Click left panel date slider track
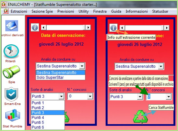The width and height of the screenshot is (178, 131). coord(65,27)
